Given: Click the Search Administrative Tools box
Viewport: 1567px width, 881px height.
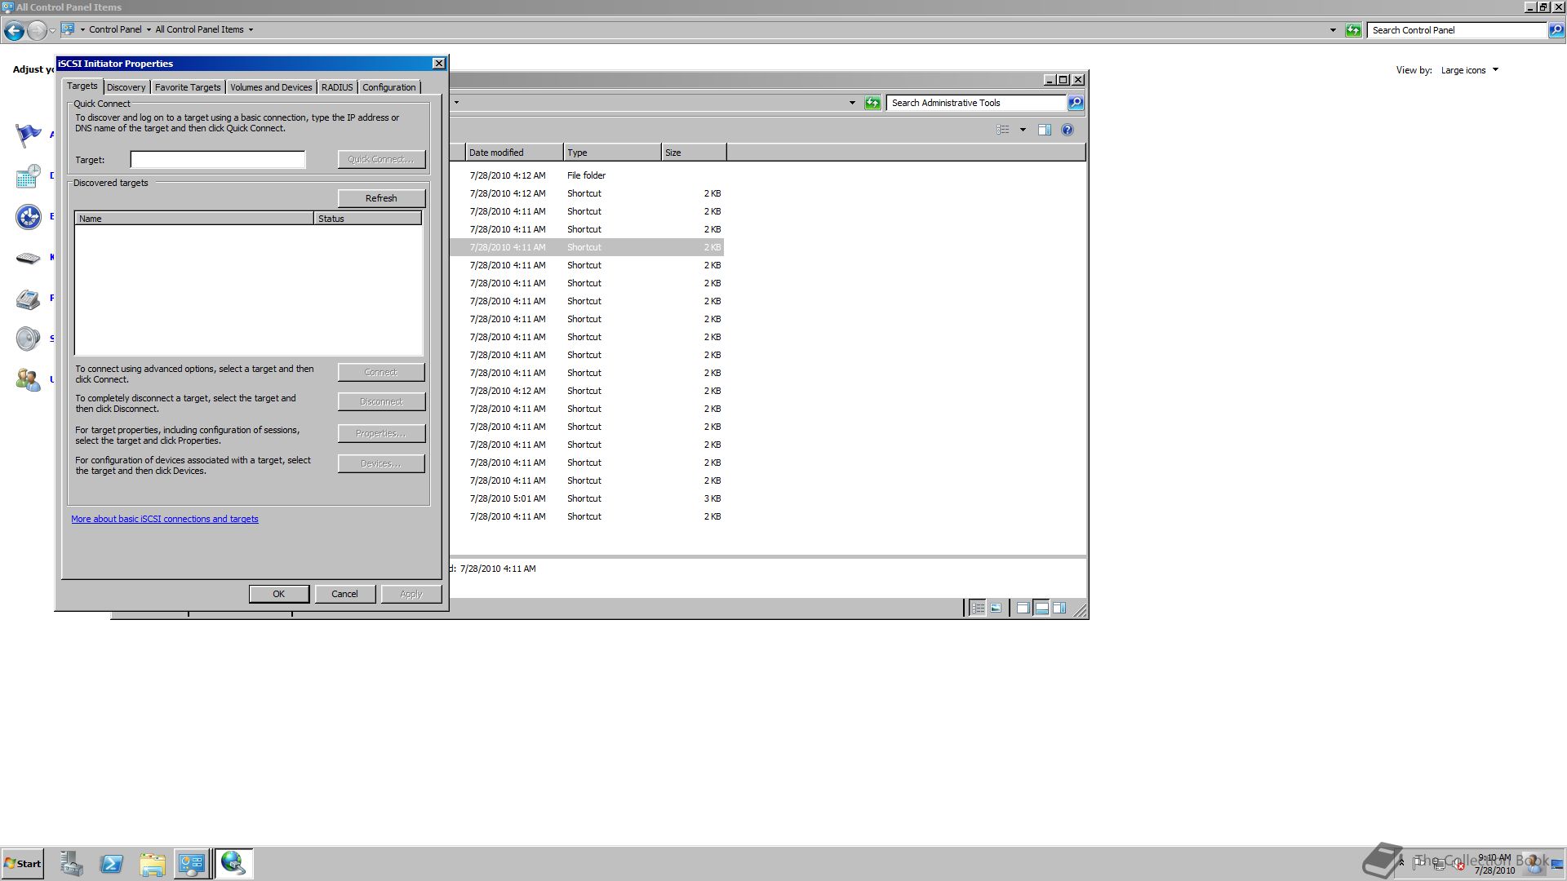Looking at the screenshot, I should (976, 103).
